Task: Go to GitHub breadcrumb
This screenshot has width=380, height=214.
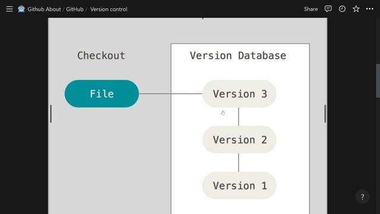Action: pyautogui.click(x=75, y=10)
